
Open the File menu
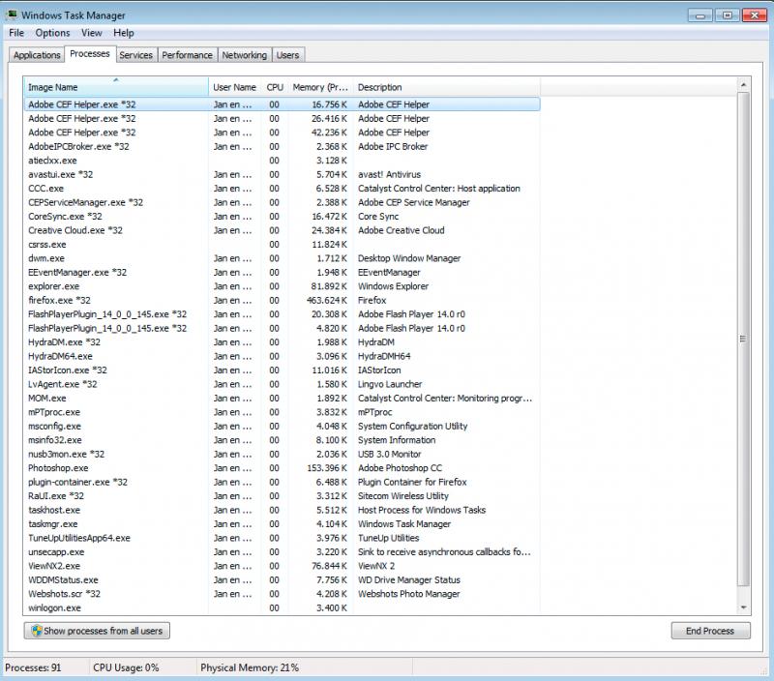(16, 33)
